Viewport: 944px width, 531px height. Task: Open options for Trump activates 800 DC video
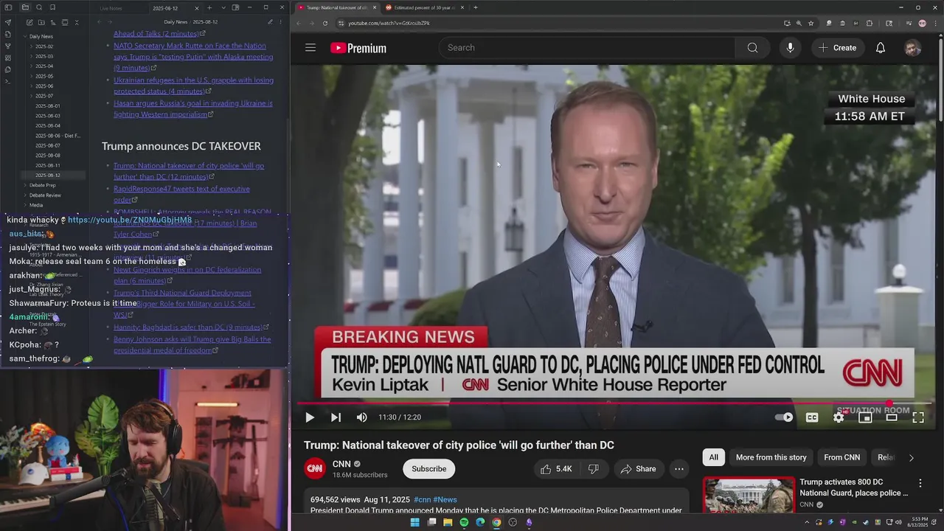tap(920, 484)
